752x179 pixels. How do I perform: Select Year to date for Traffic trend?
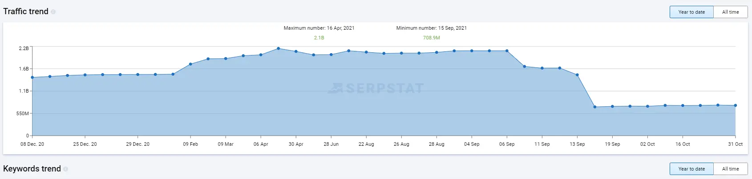click(691, 12)
